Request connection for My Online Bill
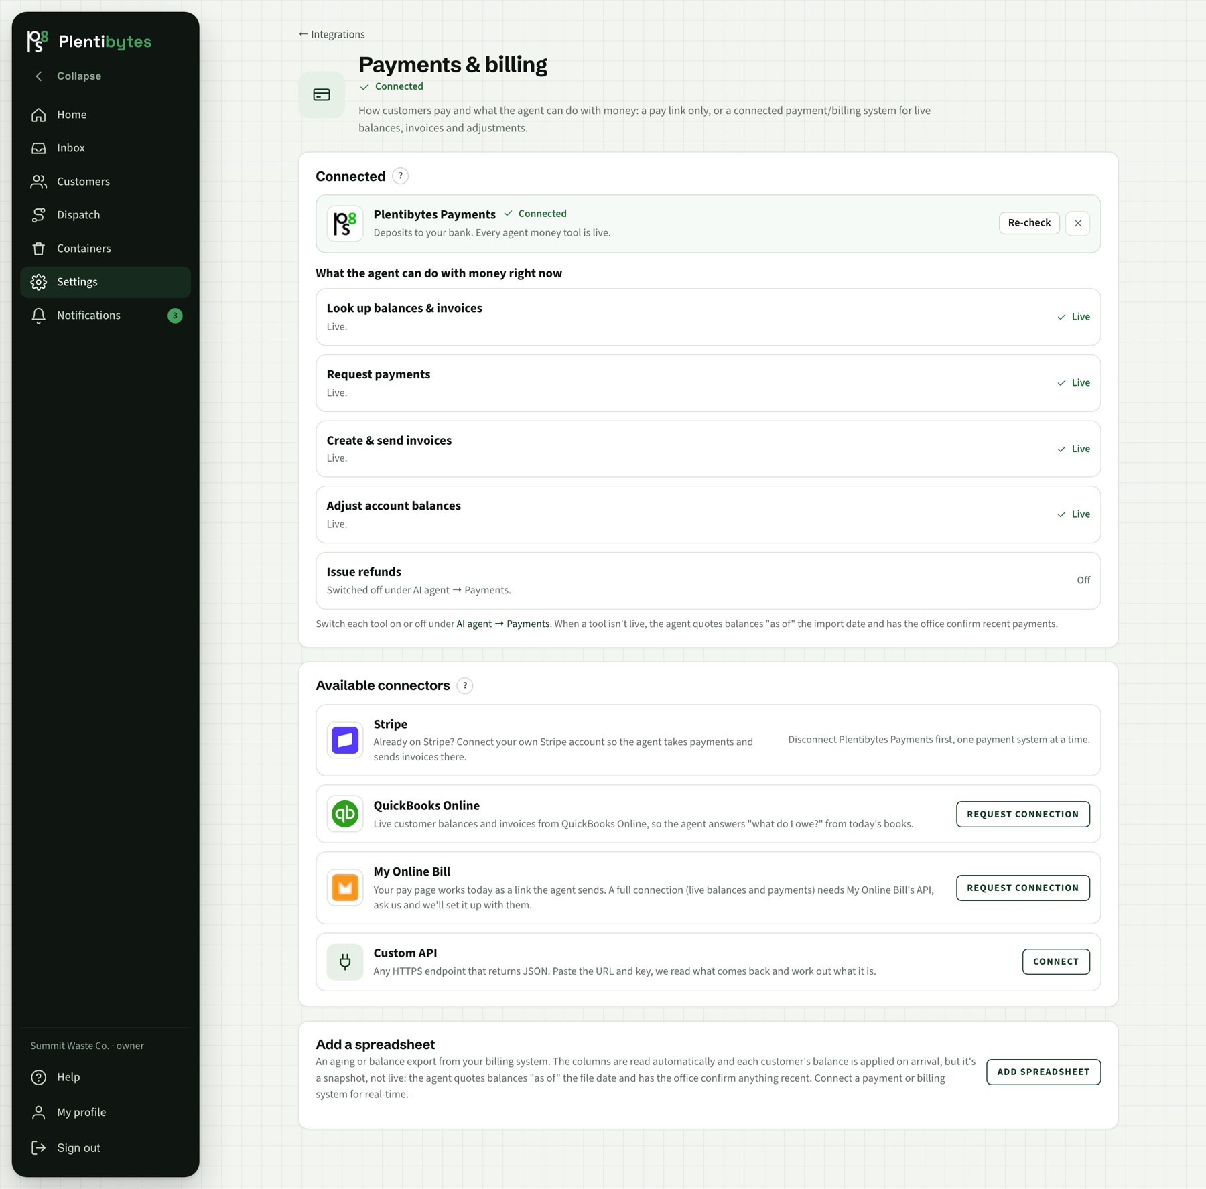Viewport: 1206px width, 1189px height. click(x=1023, y=888)
